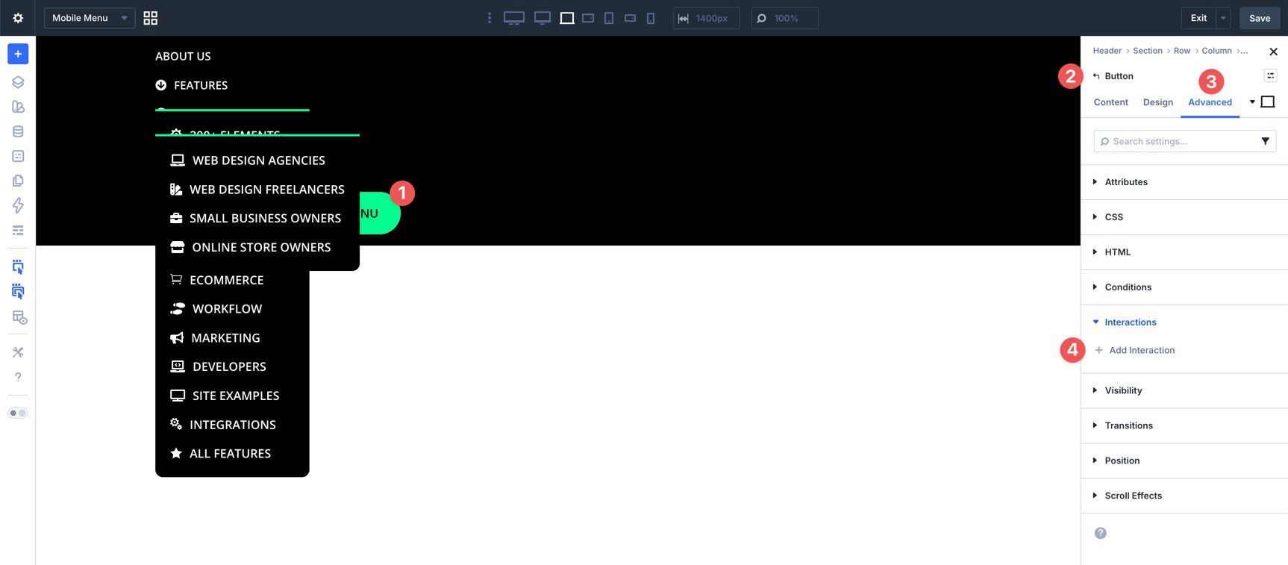This screenshot has width=1288, height=565.
Task: Open the wireframe grid view icon
Action: [x=150, y=18]
